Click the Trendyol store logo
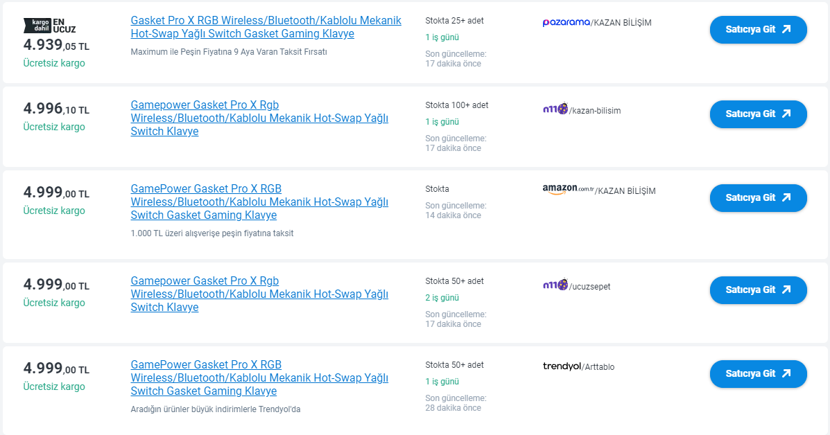Screen dimensions: 830x435 pyautogui.click(x=561, y=366)
